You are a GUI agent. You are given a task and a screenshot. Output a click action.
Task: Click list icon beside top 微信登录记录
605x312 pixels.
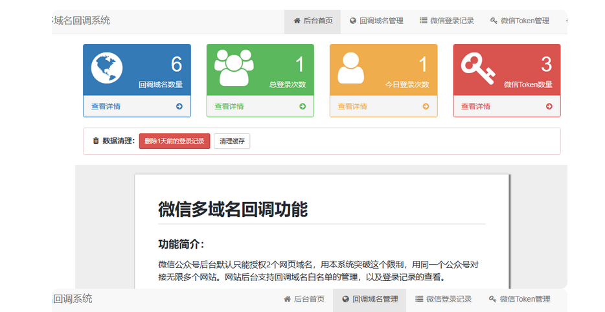[x=423, y=21]
